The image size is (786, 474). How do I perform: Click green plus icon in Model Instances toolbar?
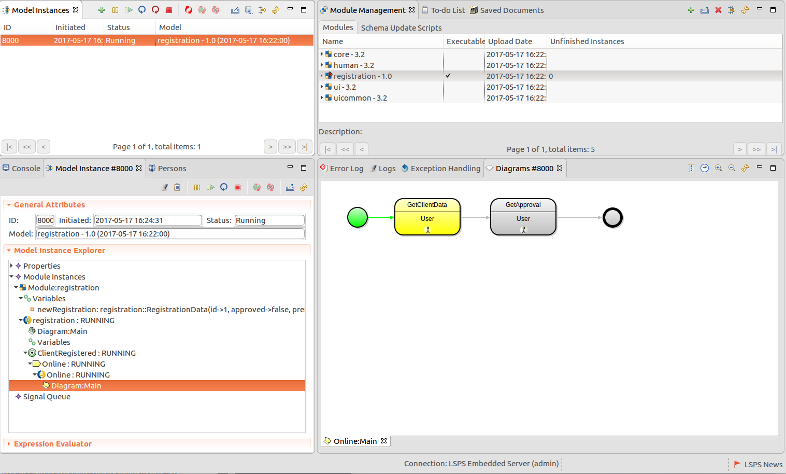102,10
